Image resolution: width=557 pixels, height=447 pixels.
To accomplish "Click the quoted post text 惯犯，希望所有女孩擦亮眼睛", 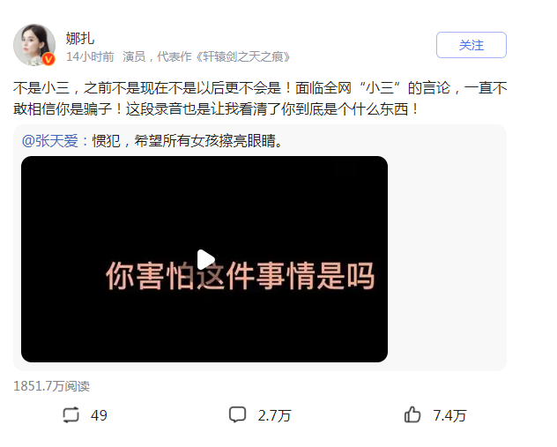I will tap(188, 141).
